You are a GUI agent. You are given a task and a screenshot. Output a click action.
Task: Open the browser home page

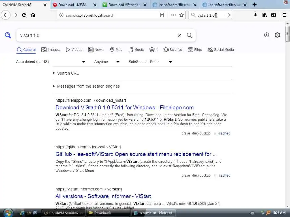(33, 15)
